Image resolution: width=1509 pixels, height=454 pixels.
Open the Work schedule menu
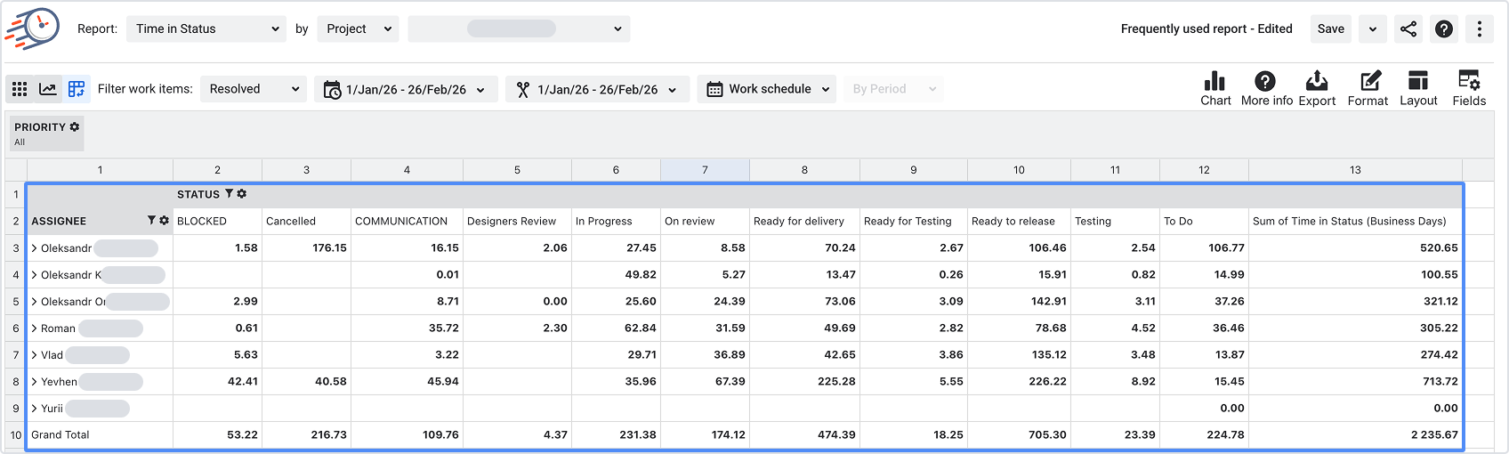point(767,89)
